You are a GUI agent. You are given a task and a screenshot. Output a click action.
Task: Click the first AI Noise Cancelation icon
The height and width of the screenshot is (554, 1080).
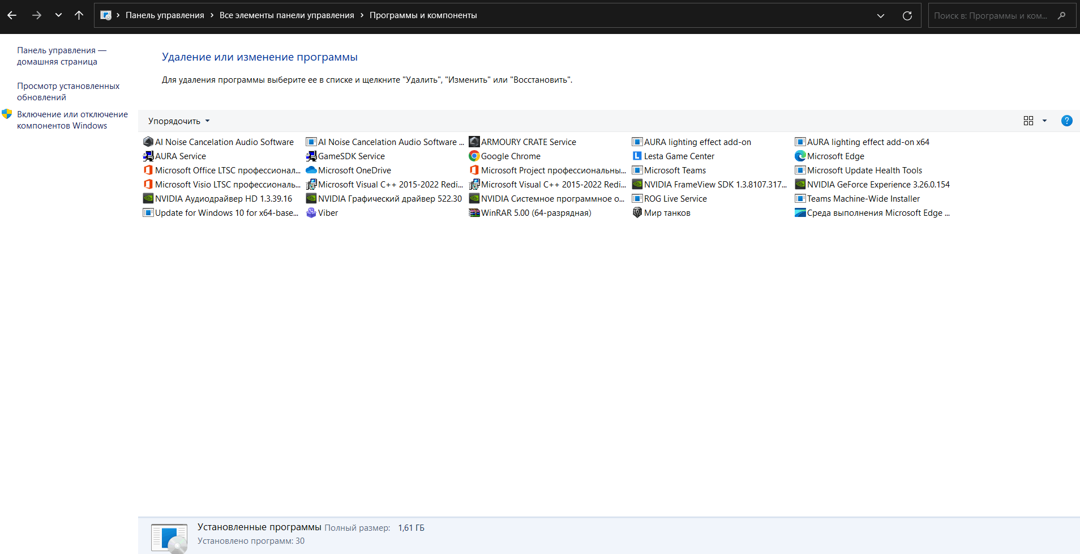point(148,142)
